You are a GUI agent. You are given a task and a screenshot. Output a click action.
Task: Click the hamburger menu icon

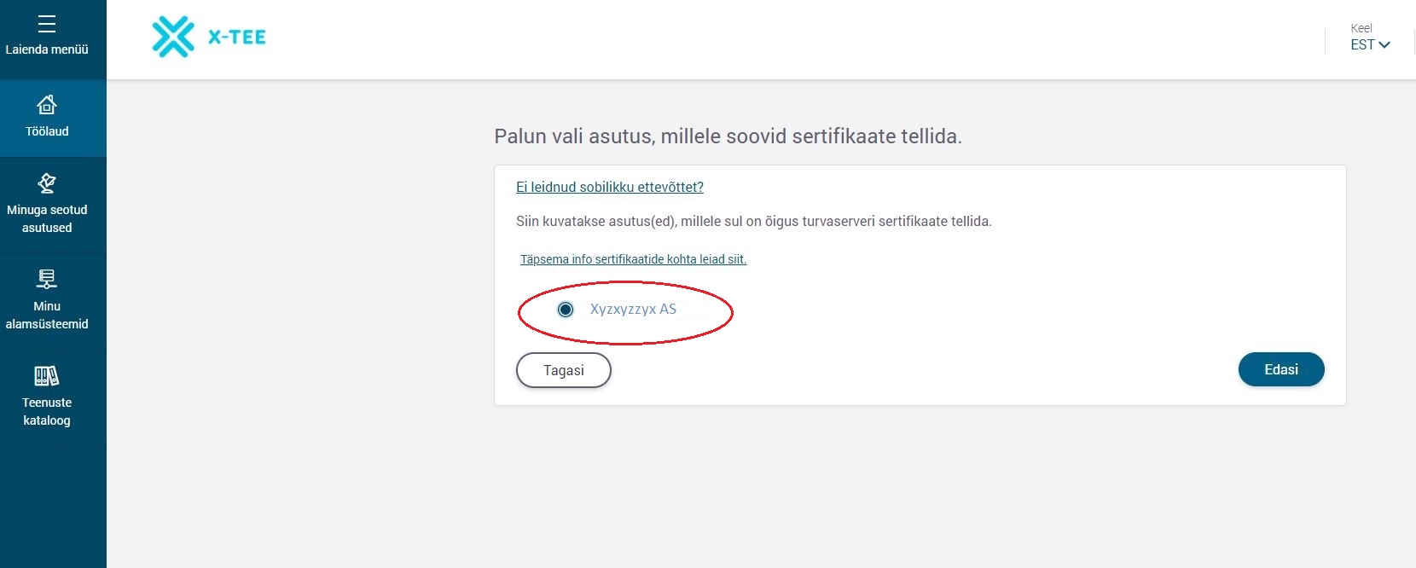point(47,24)
